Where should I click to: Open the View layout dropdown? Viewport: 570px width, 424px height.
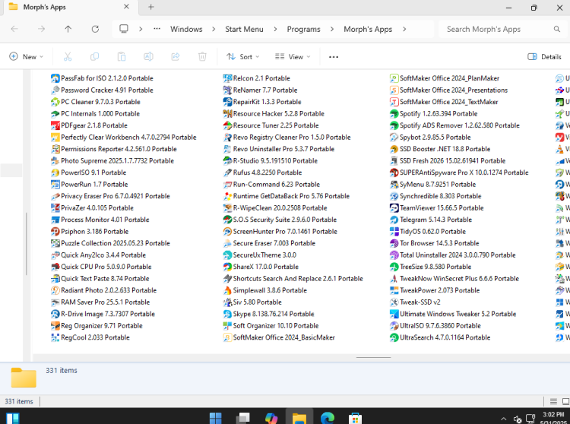pos(293,57)
